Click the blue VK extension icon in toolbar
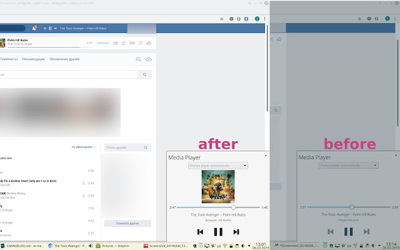This screenshot has height=250, width=400. [246, 19]
